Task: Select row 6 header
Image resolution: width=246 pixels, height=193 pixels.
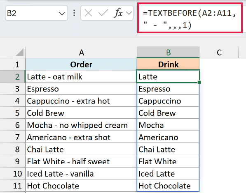Action: coord(12,125)
